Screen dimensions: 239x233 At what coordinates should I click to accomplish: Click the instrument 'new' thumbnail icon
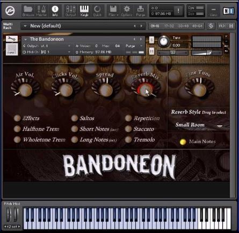point(12,49)
